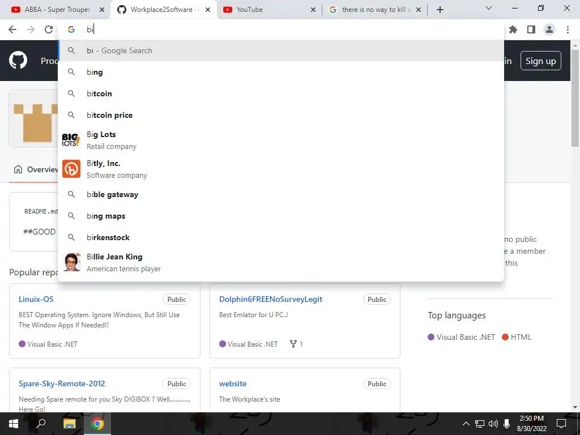Open the website repository link
The width and height of the screenshot is (580, 435).
coord(233,383)
